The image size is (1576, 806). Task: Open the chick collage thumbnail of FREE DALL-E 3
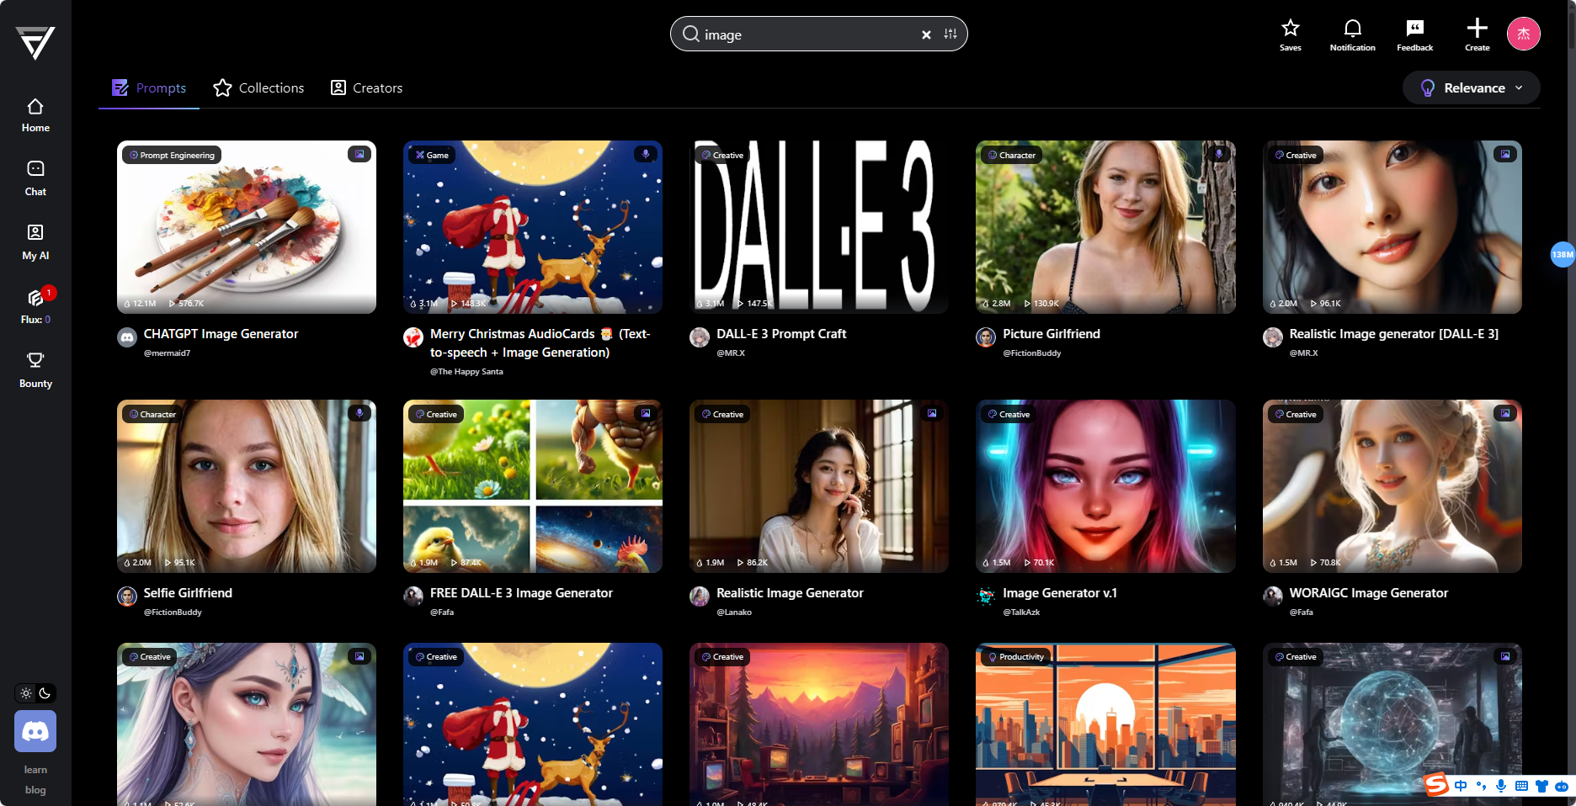pyautogui.click(x=533, y=486)
